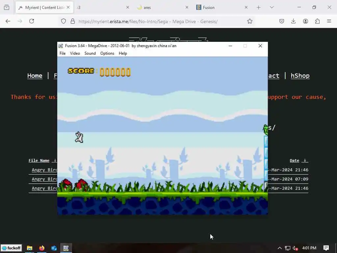
Task: Close the Myrient Content Listing tab
Action: (68, 7)
